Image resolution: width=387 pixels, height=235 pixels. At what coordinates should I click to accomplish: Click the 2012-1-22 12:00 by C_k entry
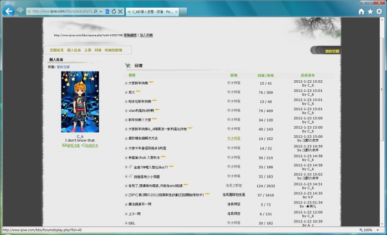308,214
